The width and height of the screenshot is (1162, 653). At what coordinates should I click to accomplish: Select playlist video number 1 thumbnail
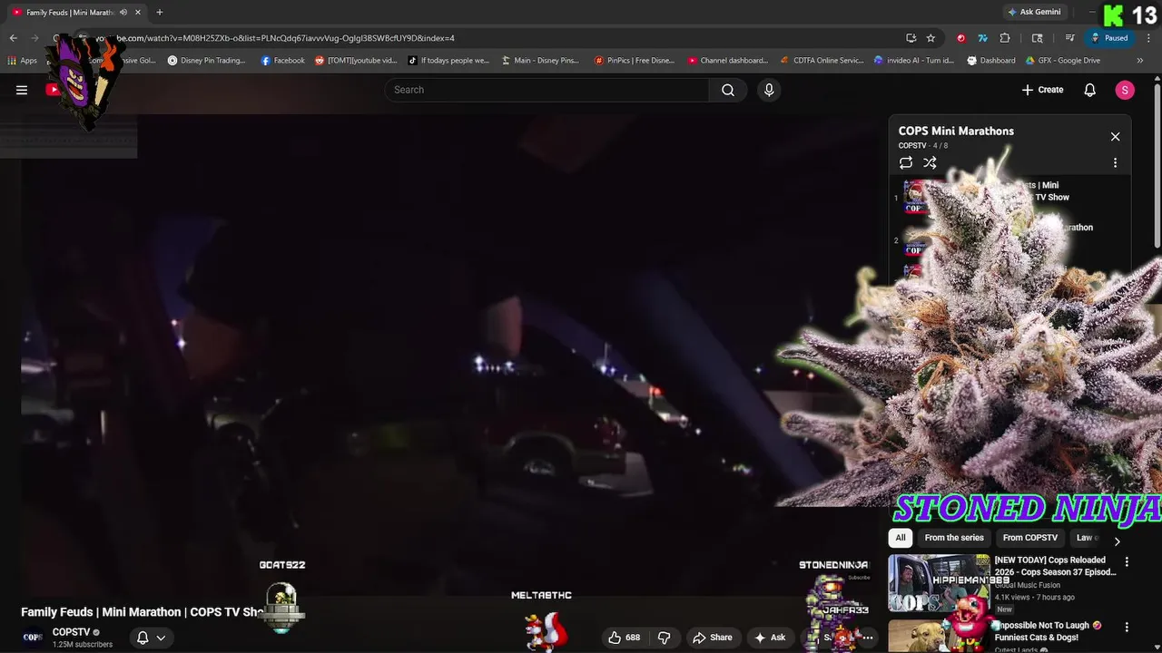point(916,197)
